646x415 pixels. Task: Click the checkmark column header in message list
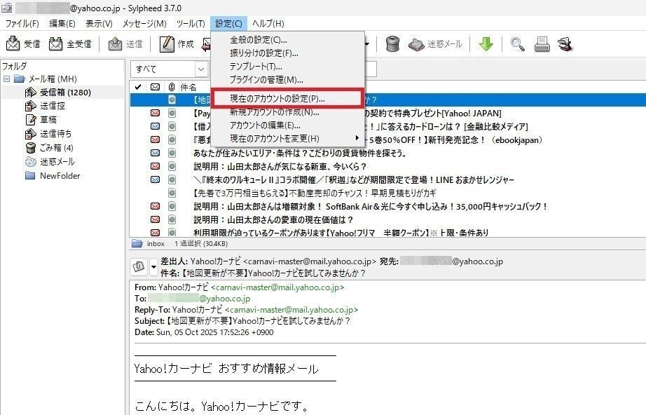point(137,87)
